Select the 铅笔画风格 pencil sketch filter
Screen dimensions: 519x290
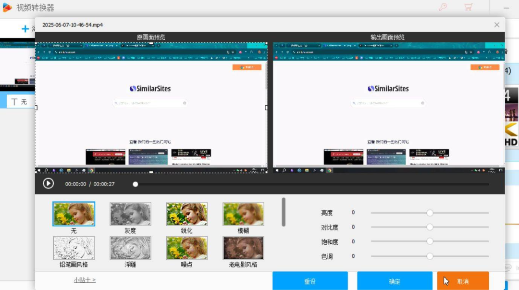pyautogui.click(x=74, y=248)
